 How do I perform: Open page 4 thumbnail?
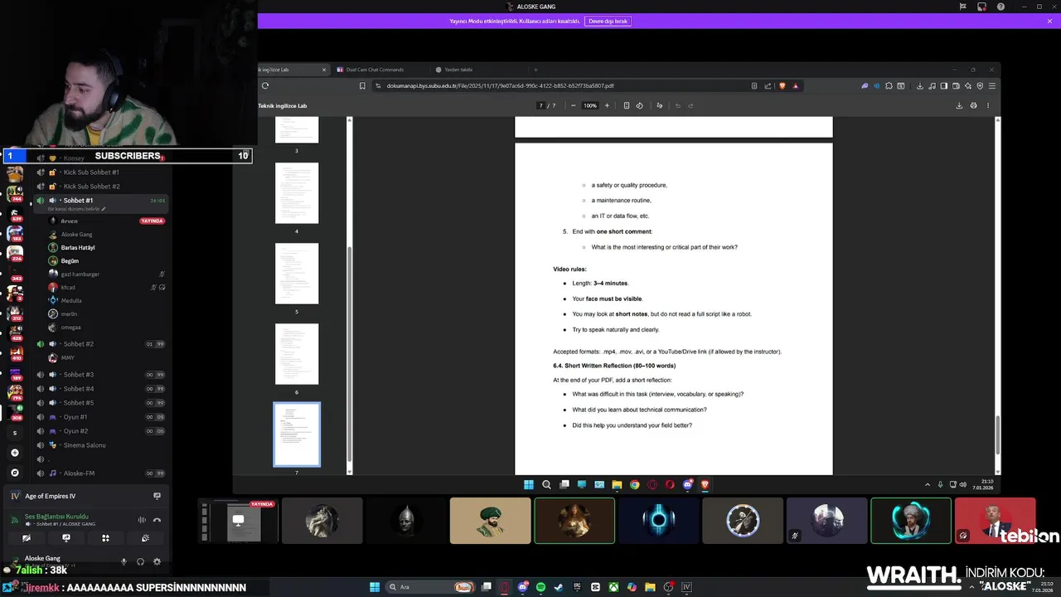click(x=297, y=192)
